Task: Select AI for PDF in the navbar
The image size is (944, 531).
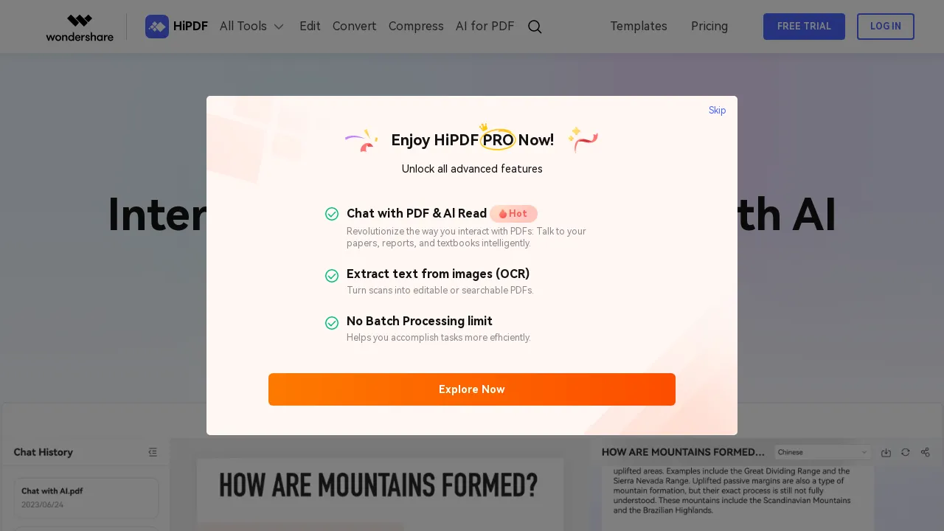Action: click(x=485, y=26)
